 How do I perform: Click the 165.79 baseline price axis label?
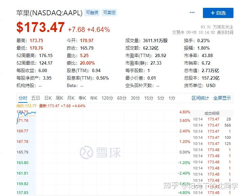(x=22, y=152)
